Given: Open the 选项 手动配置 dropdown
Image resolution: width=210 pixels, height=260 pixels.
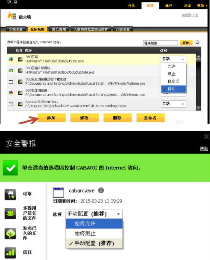Looking at the screenshot, I should click(94, 214).
